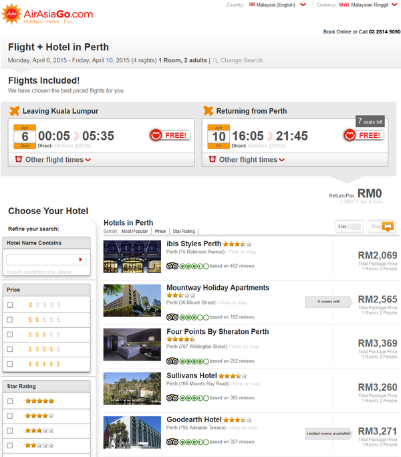
Task: View Mountway Holiday Apartments on map
Action: pyautogui.click(x=233, y=303)
